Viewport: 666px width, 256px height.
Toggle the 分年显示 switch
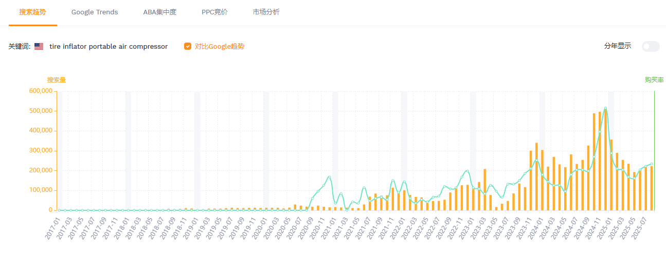click(651, 46)
